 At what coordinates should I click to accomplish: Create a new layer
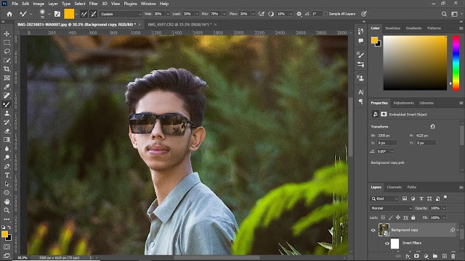(444, 256)
